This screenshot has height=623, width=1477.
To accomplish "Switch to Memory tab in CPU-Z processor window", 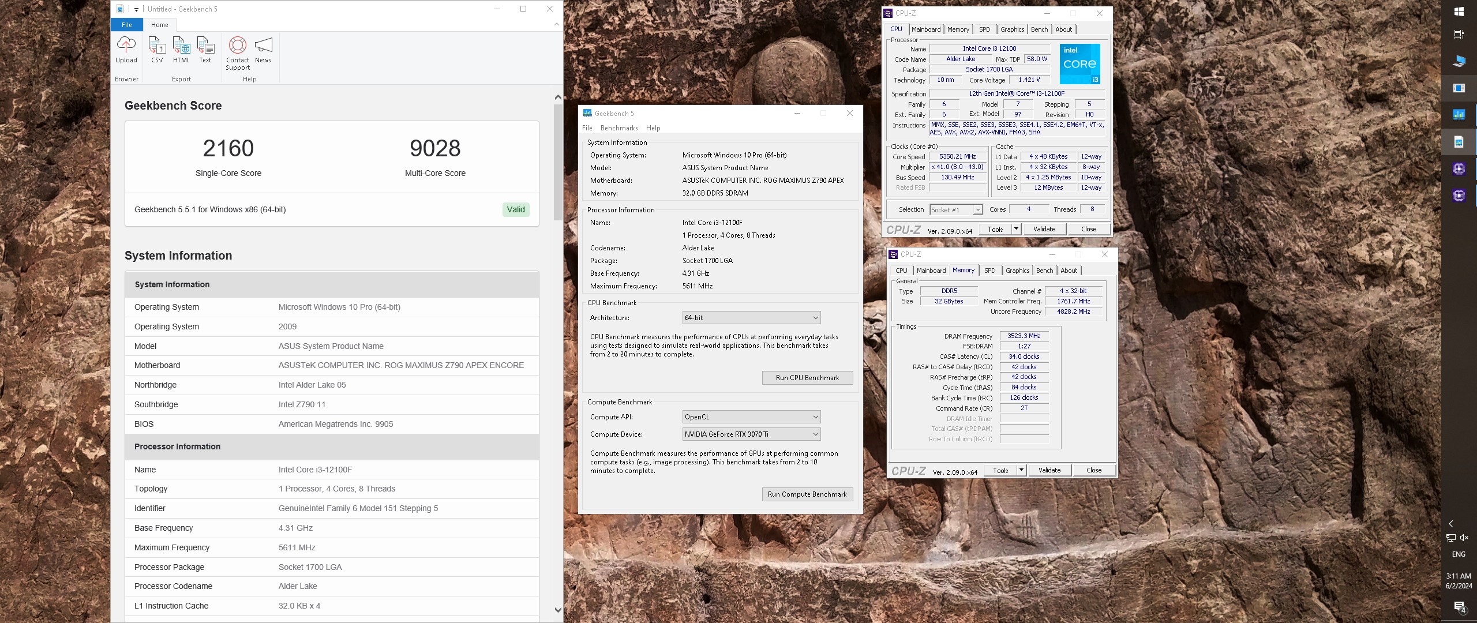I will click(x=958, y=29).
